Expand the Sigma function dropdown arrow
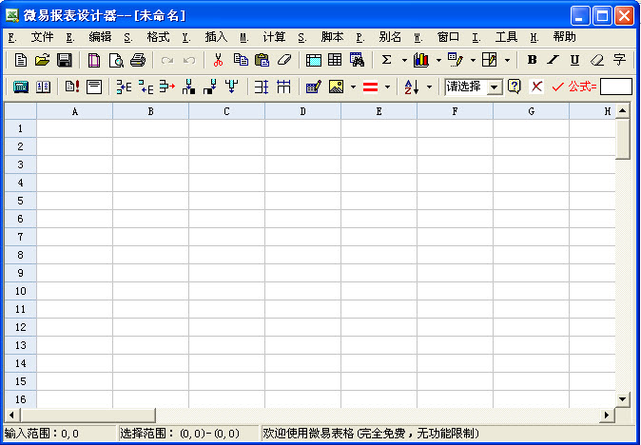This screenshot has width=641, height=445. (404, 61)
